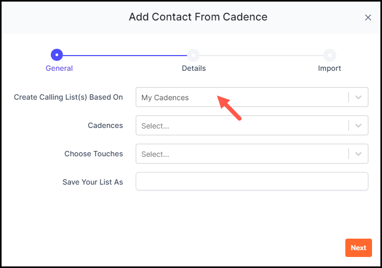
Task: Close the Add Contact From Cadence dialog
Action: pos(368,17)
